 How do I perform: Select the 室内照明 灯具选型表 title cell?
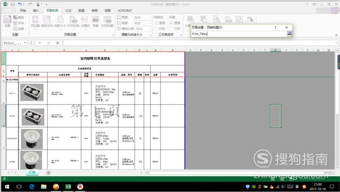tap(95, 58)
